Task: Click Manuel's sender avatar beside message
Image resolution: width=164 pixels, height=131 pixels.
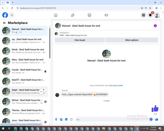Action: click(x=57, y=95)
